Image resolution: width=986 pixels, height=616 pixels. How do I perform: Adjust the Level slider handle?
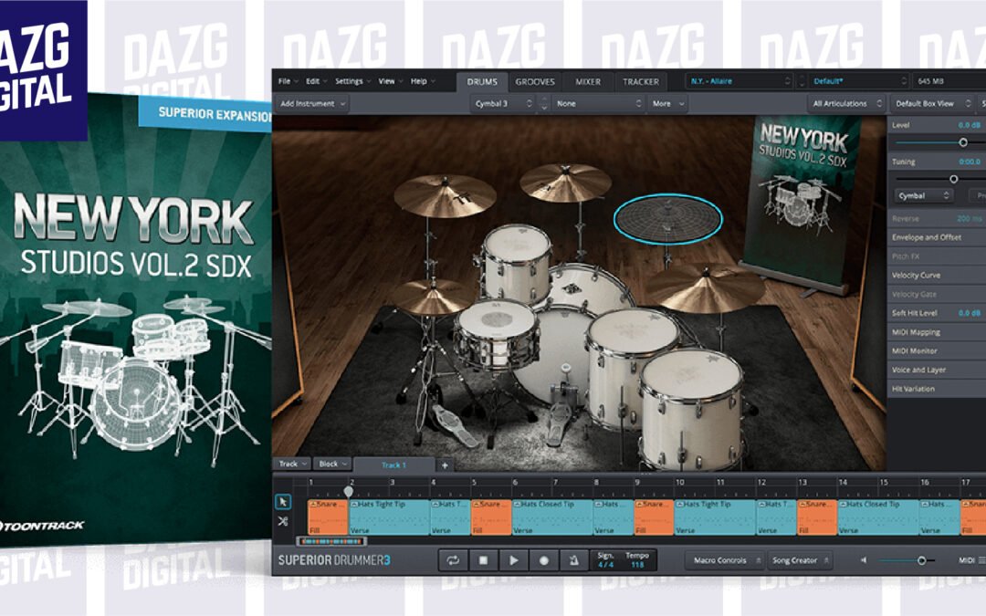pos(963,142)
